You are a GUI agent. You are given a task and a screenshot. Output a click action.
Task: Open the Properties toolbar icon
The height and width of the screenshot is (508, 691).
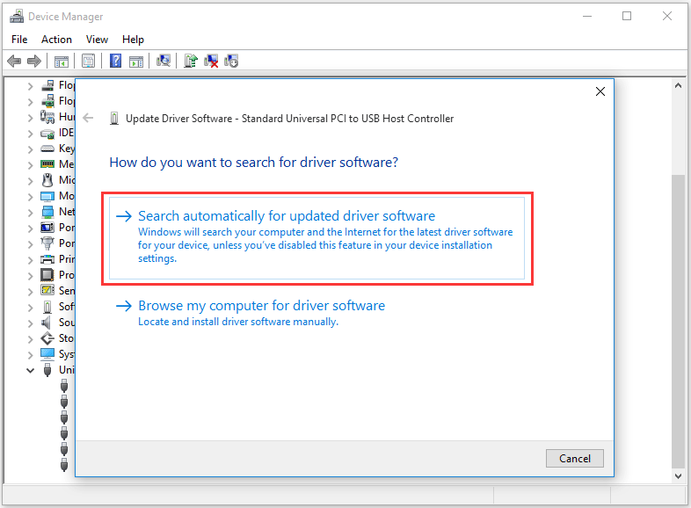point(88,61)
